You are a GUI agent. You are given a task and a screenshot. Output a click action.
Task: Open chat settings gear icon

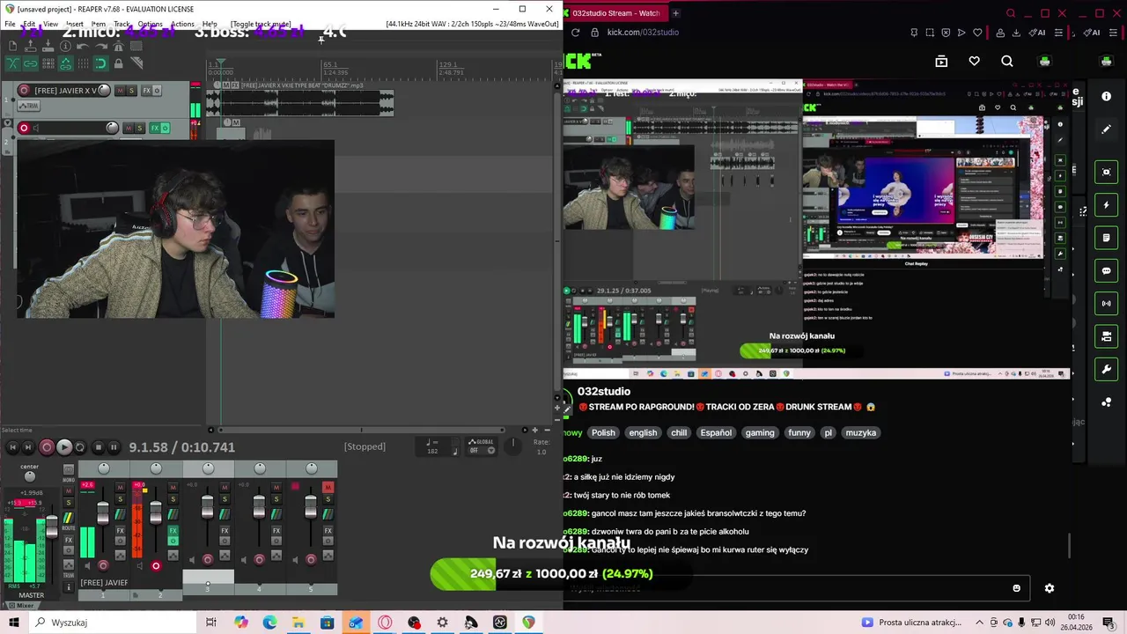[1050, 588]
